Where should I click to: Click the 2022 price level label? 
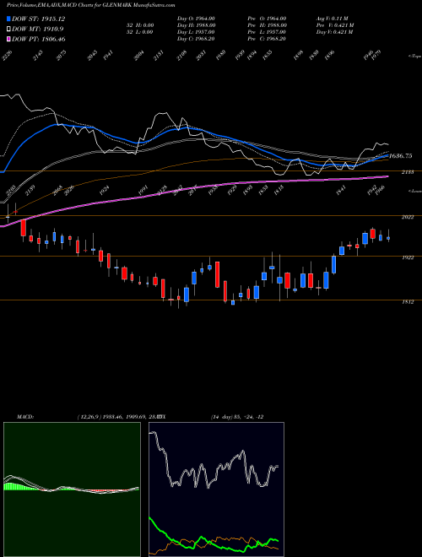point(408,217)
